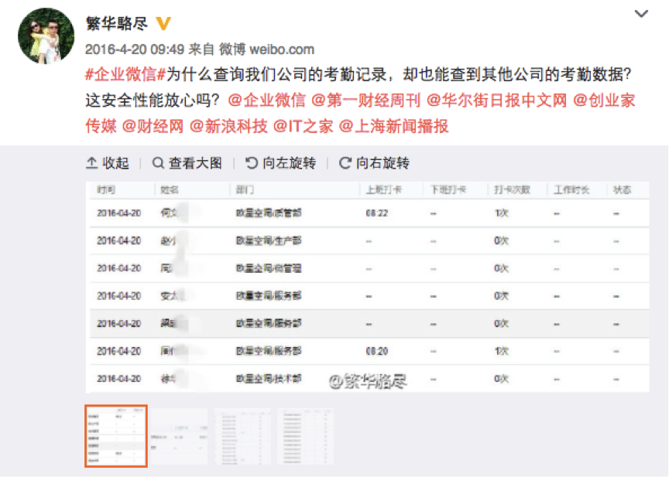The height and width of the screenshot is (477, 669).
Task: Select the first highlighted image thumbnail
Action: [x=116, y=436]
